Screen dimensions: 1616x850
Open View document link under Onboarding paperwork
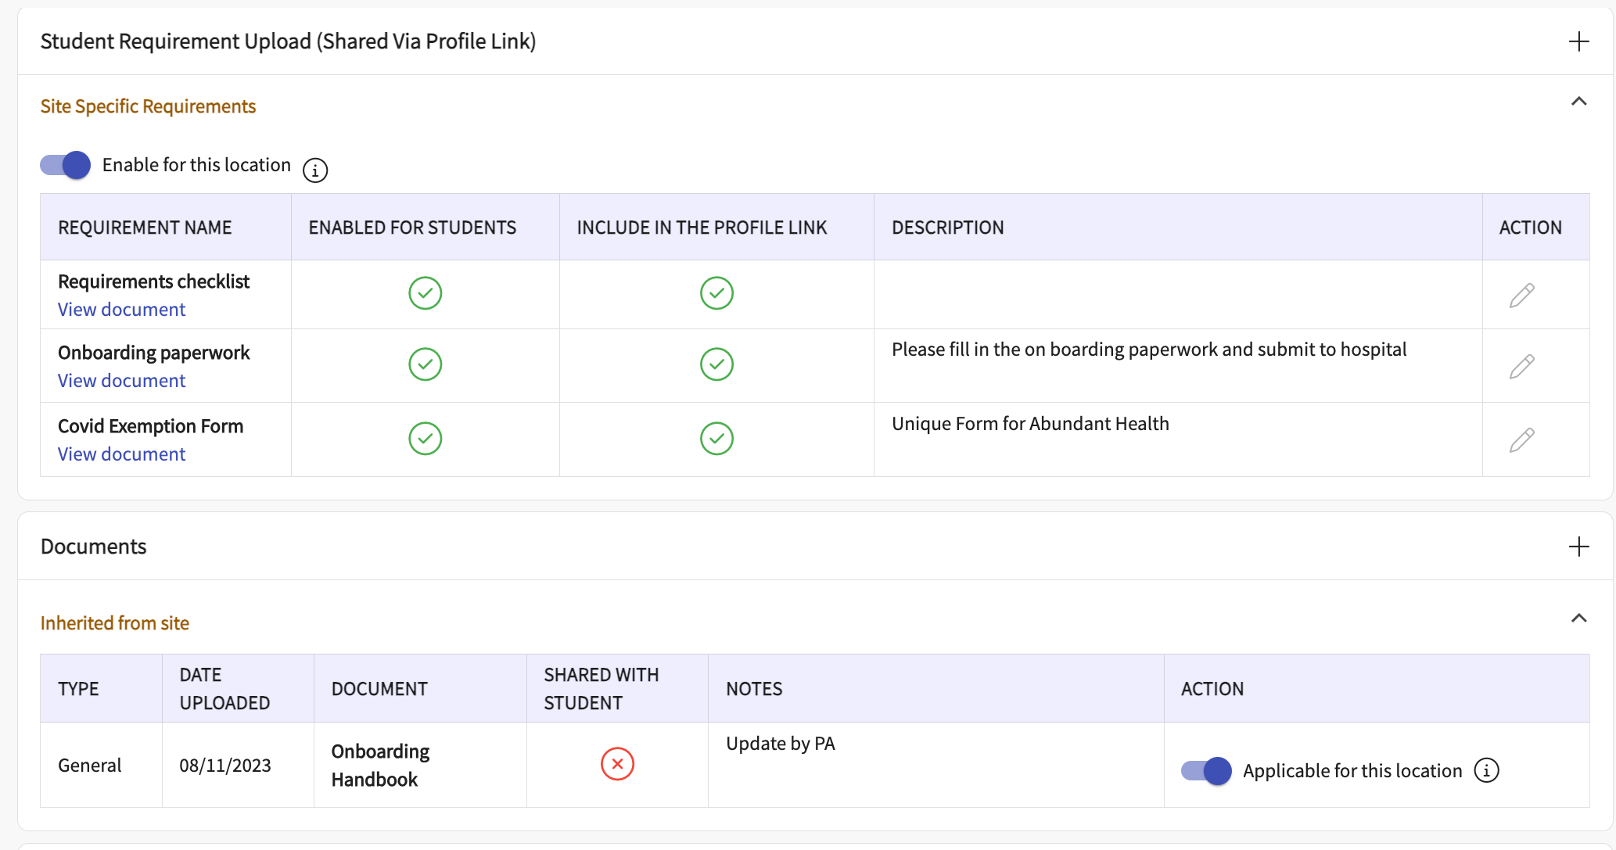(x=121, y=381)
